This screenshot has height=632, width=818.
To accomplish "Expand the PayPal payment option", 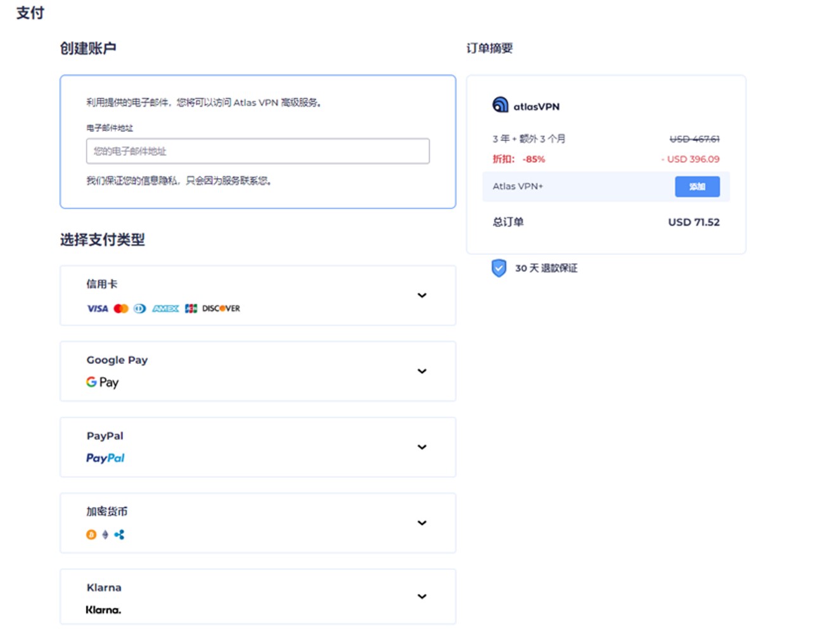I will coord(258,447).
